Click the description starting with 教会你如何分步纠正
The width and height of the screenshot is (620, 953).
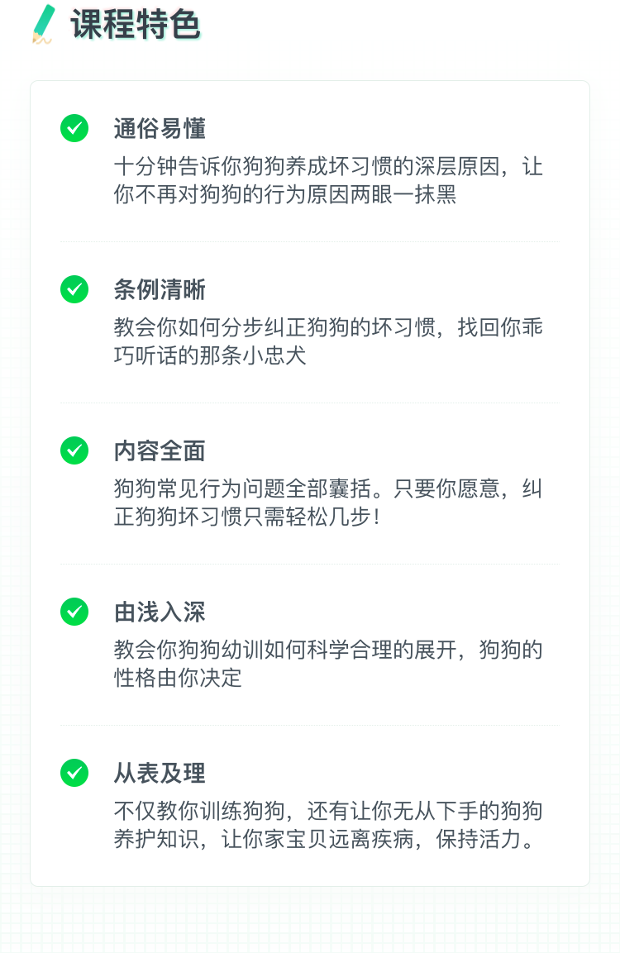(x=328, y=341)
